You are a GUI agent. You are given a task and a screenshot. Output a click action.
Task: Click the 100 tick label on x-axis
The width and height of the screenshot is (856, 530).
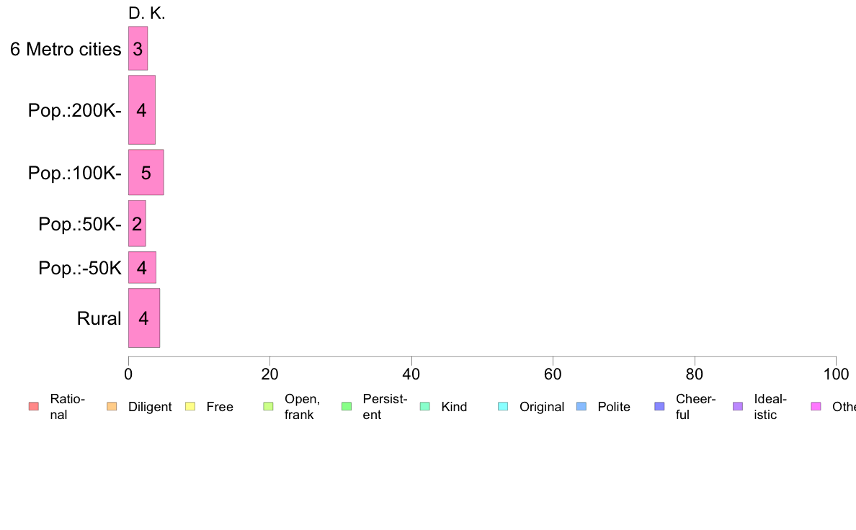point(836,374)
